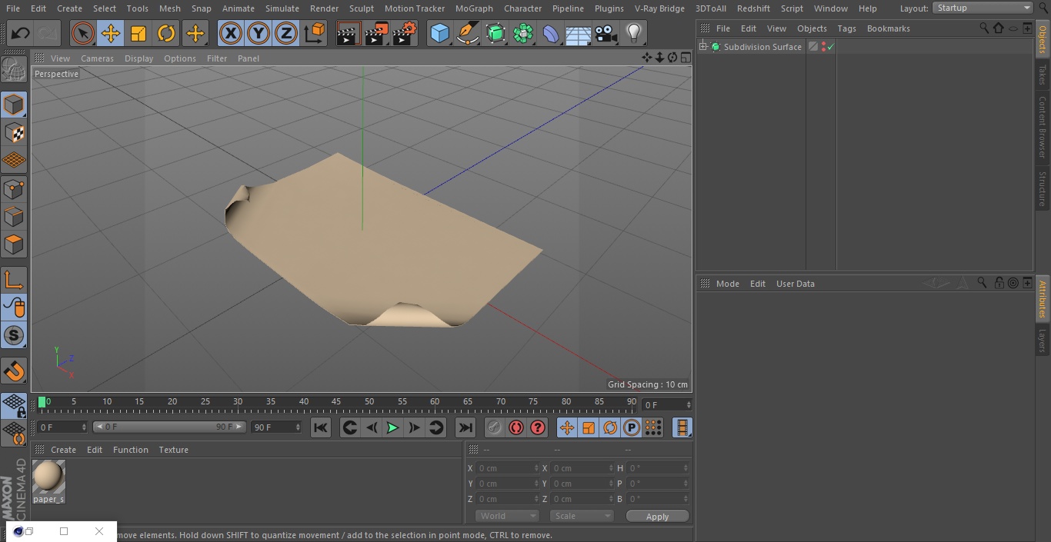Step to the next frame

[414, 427]
